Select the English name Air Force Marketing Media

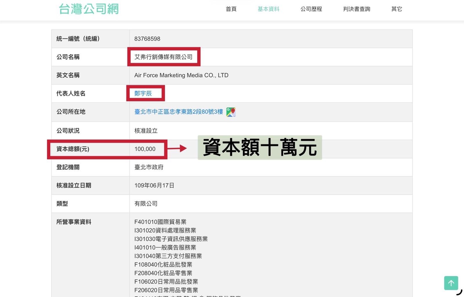pos(181,75)
